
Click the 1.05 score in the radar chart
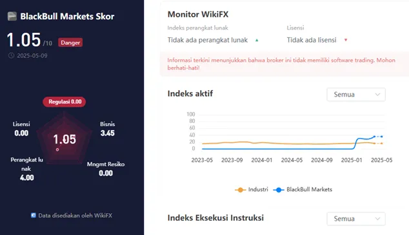(65, 140)
